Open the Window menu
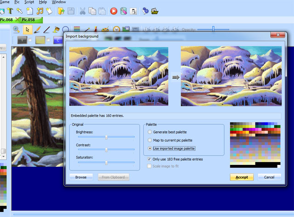This screenshot has width=294, height=217. pos(59,2)
